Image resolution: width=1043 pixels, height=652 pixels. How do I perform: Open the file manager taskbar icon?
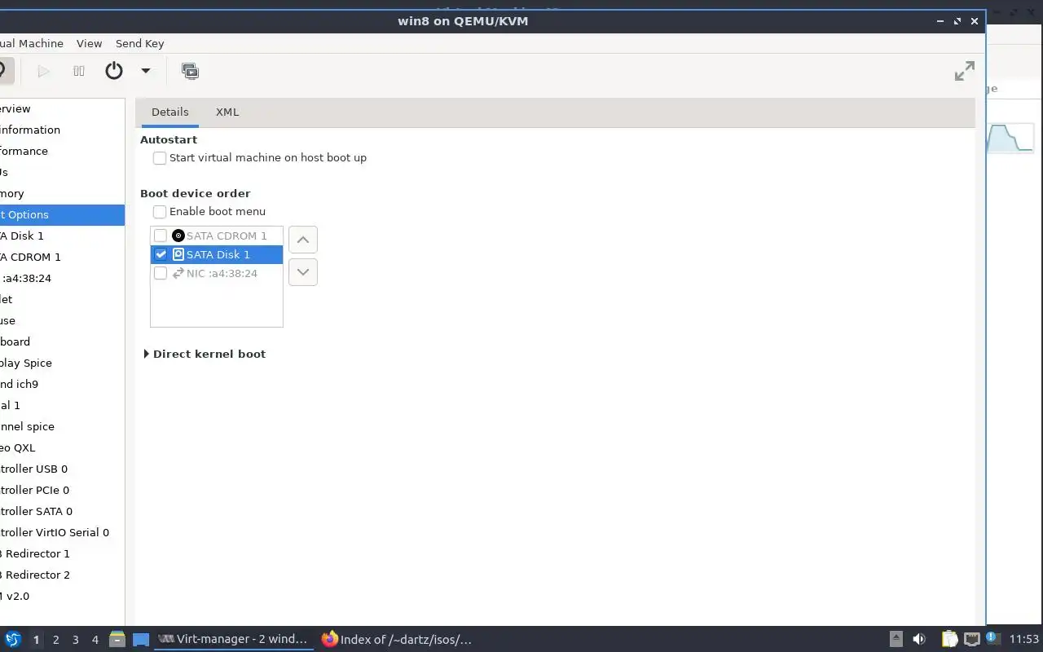pyautogui.click(x=117, y=639)
